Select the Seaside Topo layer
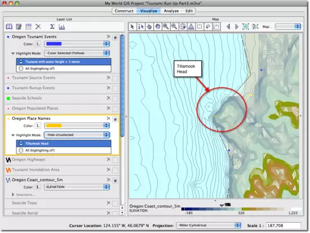 [x=24, y=203]
